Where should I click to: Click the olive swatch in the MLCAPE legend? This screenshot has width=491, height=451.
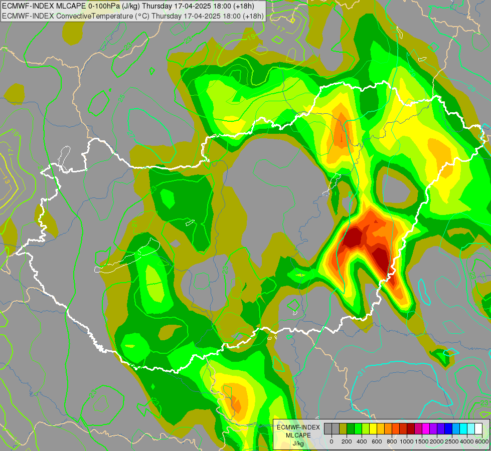click(343, 428)
